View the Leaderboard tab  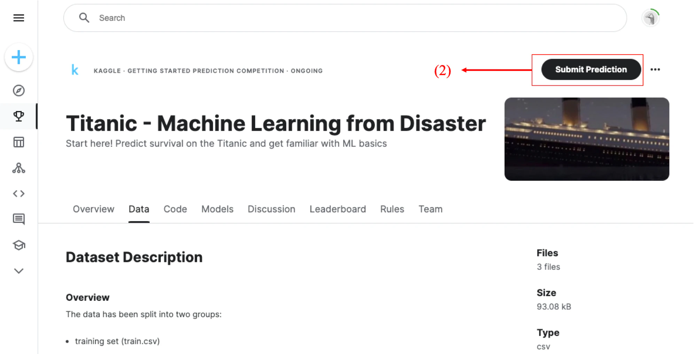point(338,209)
